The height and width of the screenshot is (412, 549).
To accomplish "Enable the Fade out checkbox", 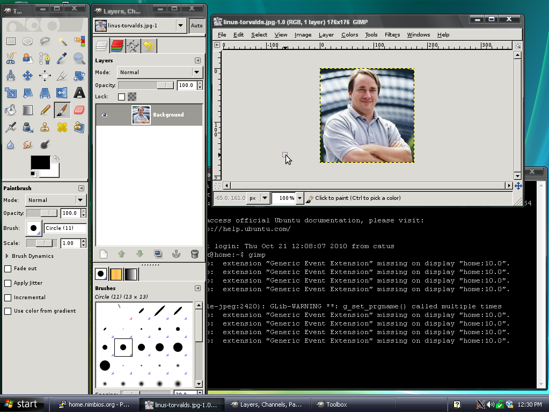I will 8,269.
